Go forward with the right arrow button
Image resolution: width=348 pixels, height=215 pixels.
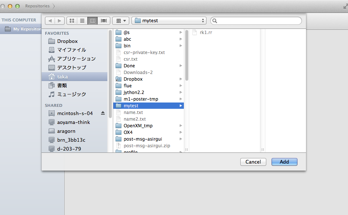(x=59, y=21)
